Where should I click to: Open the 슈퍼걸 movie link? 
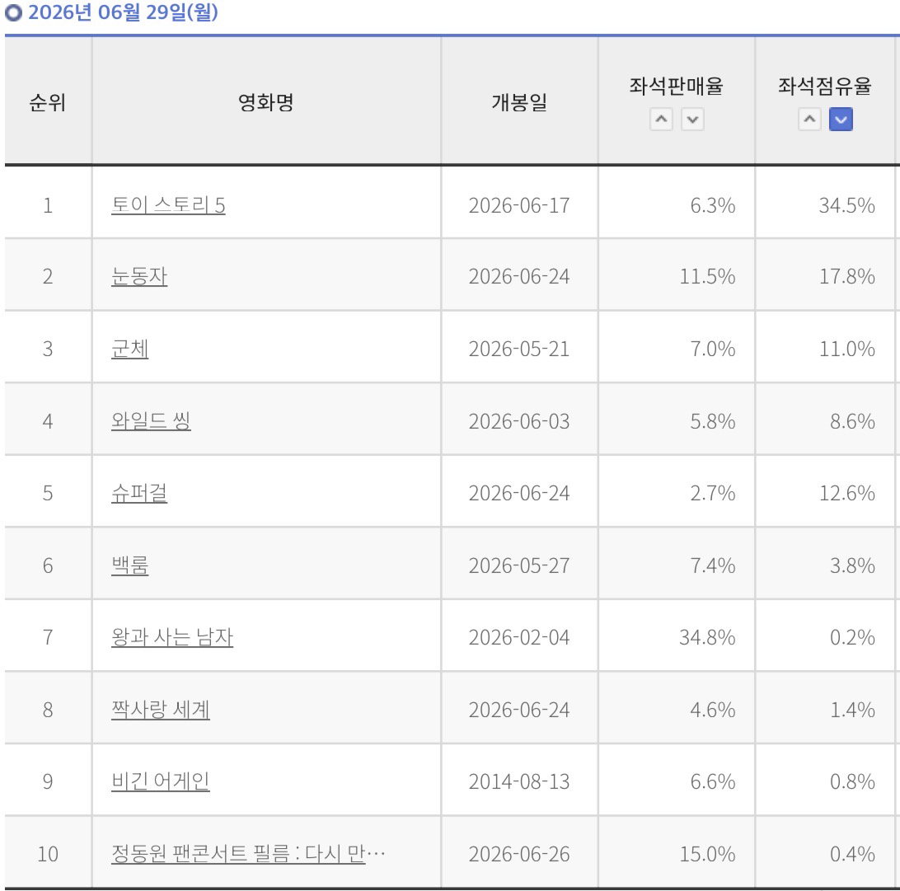pos(139,493)
